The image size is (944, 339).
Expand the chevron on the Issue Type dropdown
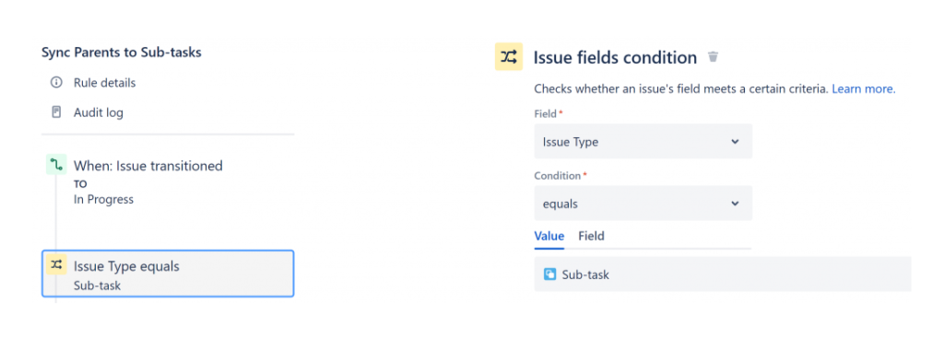coord(735,141)
